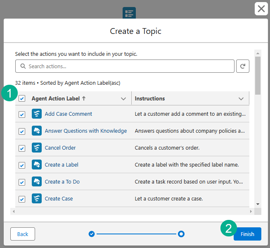Deselect the Create Case row checkbox
This screenshot has height=248, width=270.
point(22,199)
